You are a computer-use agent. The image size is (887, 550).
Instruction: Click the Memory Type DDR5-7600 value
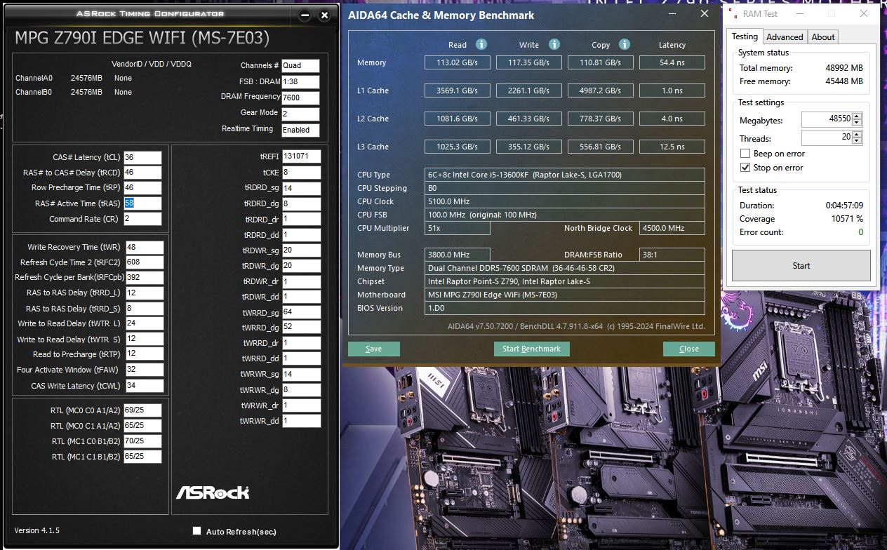point(565,268)
